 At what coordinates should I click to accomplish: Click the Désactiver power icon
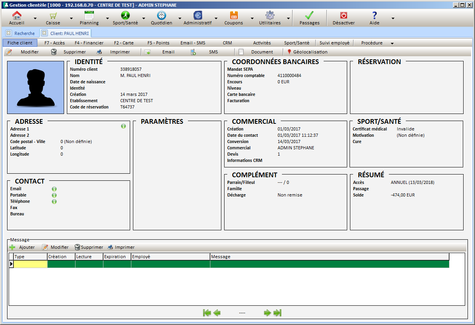(344, 15)
